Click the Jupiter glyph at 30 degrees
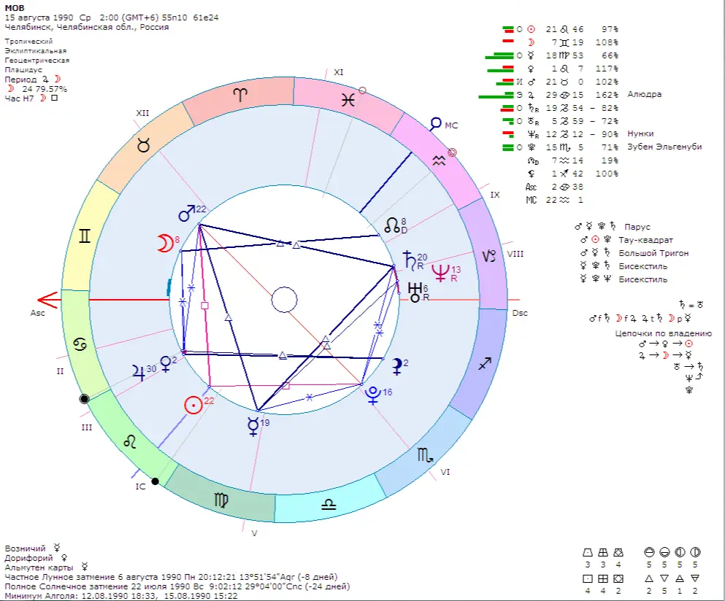Viewport: 725px width, 601px height. (139, 371)
